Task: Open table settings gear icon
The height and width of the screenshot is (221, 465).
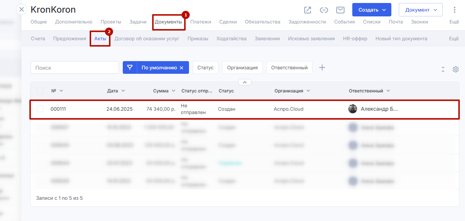Action: pyautogui.click(x=456, y=69)
